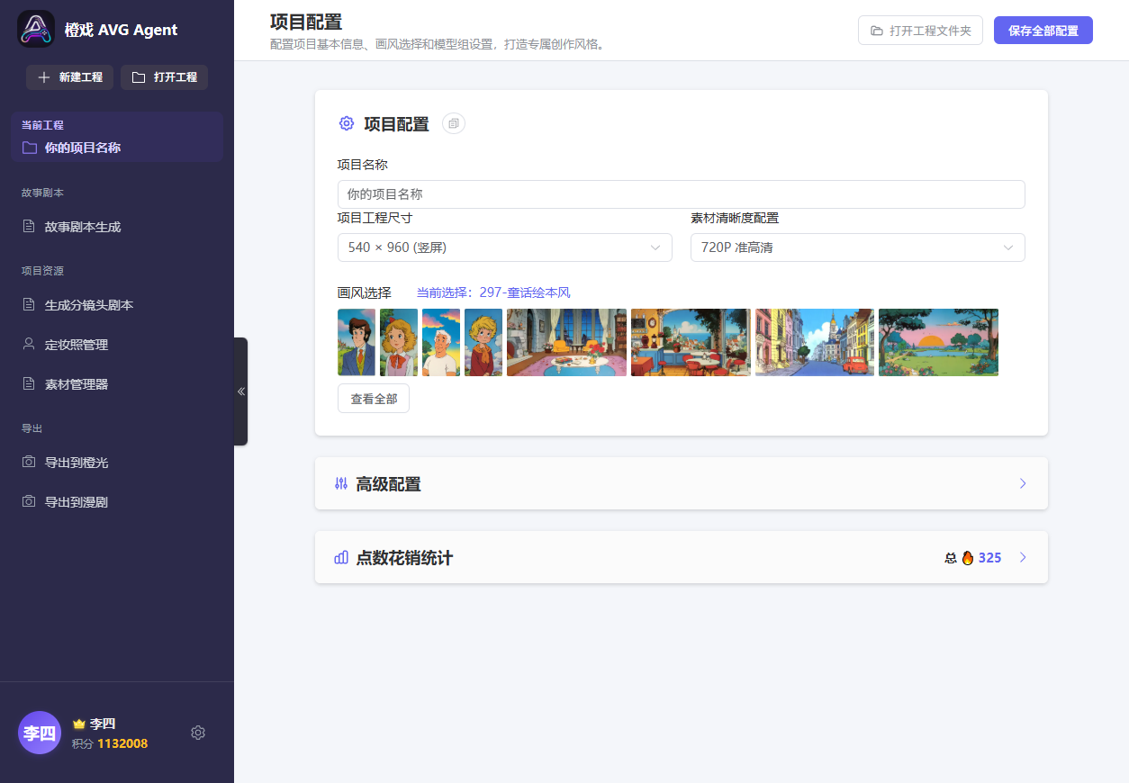Open the 素材清晰度配置 dropdown showing 720P 准高清
The width and height of the screenshot is (1129, 783).
tap(857, 247)
